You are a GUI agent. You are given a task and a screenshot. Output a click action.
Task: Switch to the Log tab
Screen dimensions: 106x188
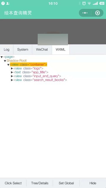[6, 50]
